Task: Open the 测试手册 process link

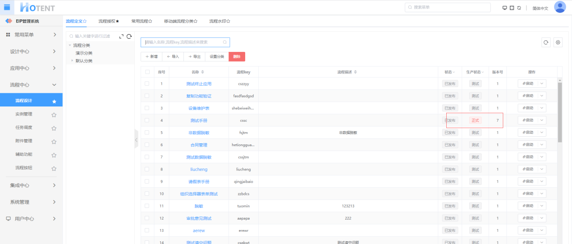Action: coord(199,120)
